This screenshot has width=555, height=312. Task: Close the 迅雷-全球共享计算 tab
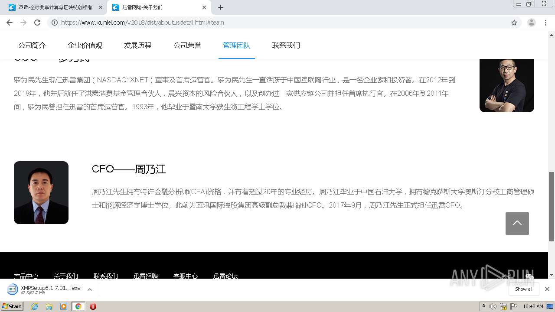coord(101,7)
